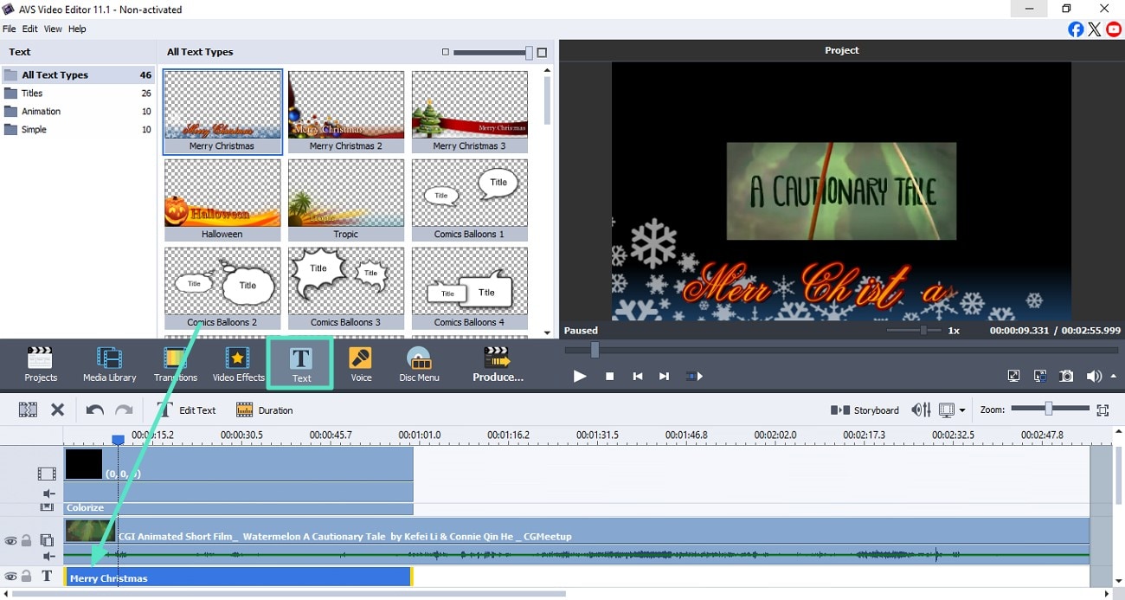The image size is (1125, 600).
Task: Open the Voice recording section
Action: (361, 365)
